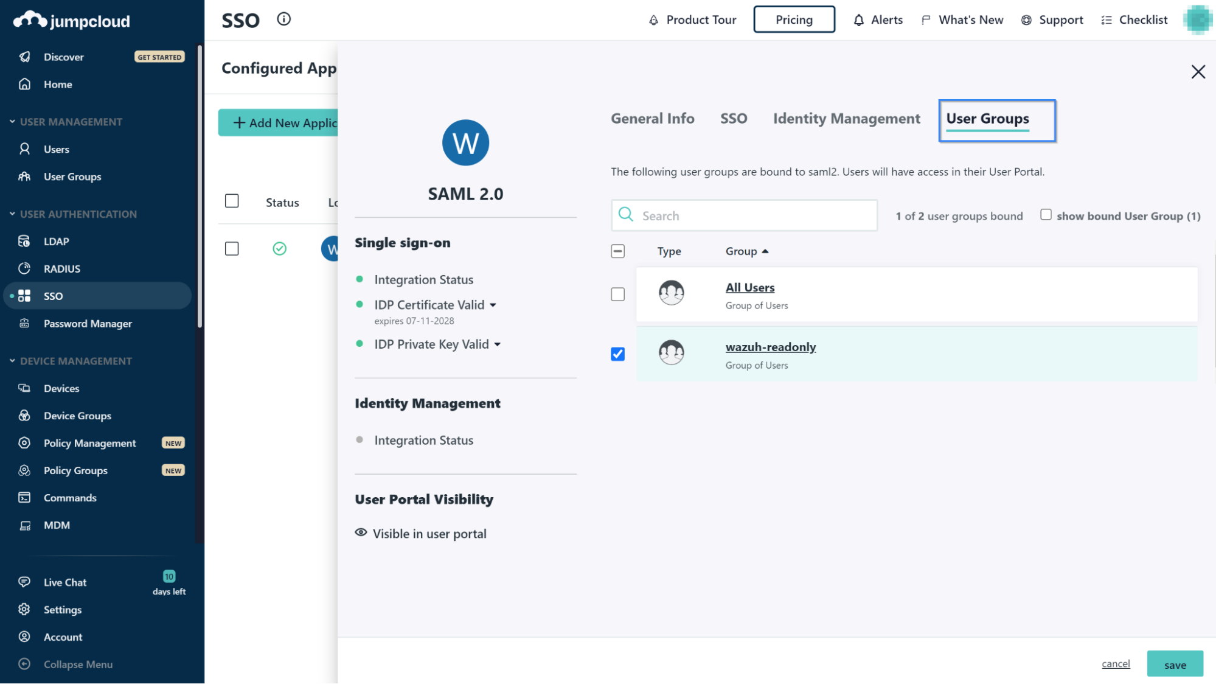
Task: Click the SSO info icon in header
Action: (x=284, y=19)
